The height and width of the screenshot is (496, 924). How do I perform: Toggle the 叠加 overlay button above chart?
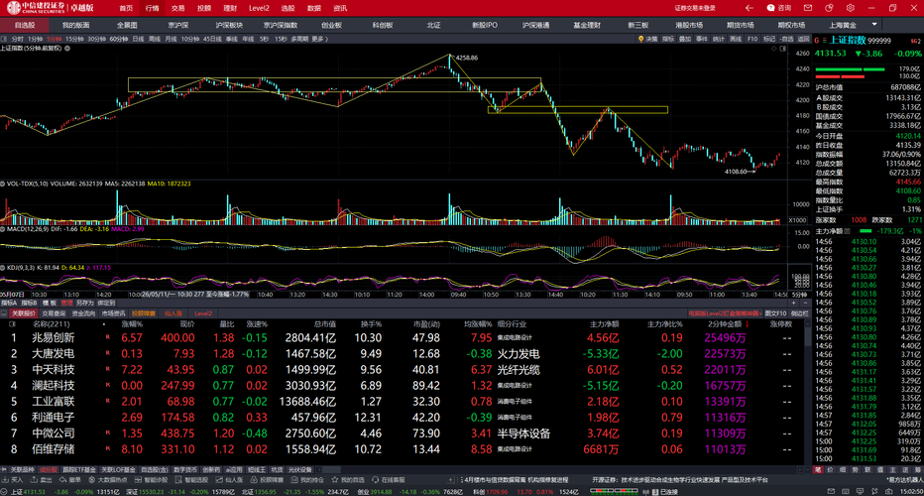pyautogui.click(x=685, y=39)
